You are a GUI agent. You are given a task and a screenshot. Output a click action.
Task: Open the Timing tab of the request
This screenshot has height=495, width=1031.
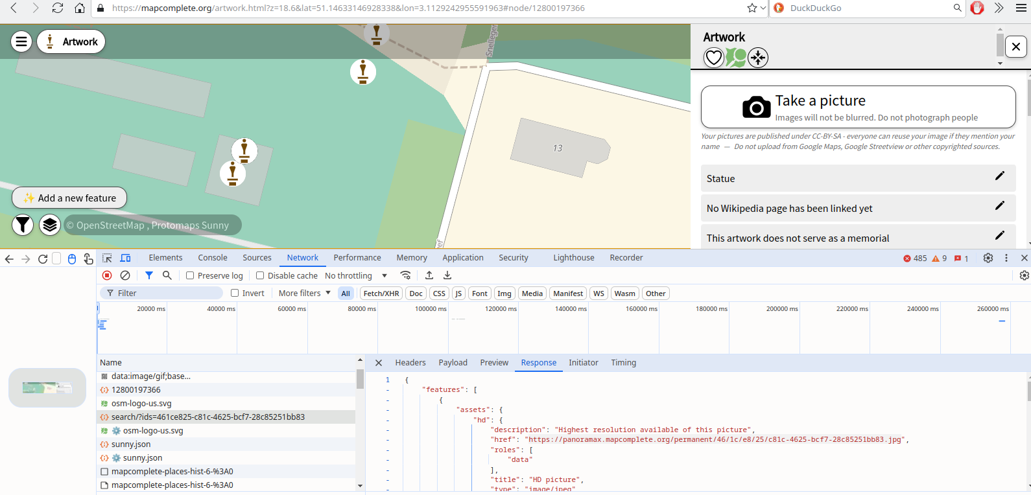(x=624, y=363)
